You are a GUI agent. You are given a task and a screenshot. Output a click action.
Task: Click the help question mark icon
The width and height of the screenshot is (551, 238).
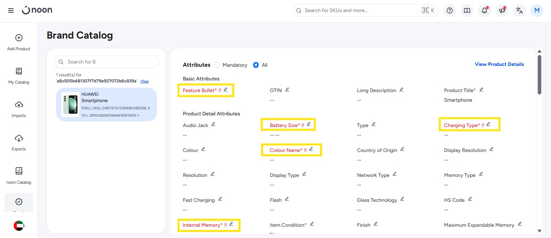coord(450,10)
